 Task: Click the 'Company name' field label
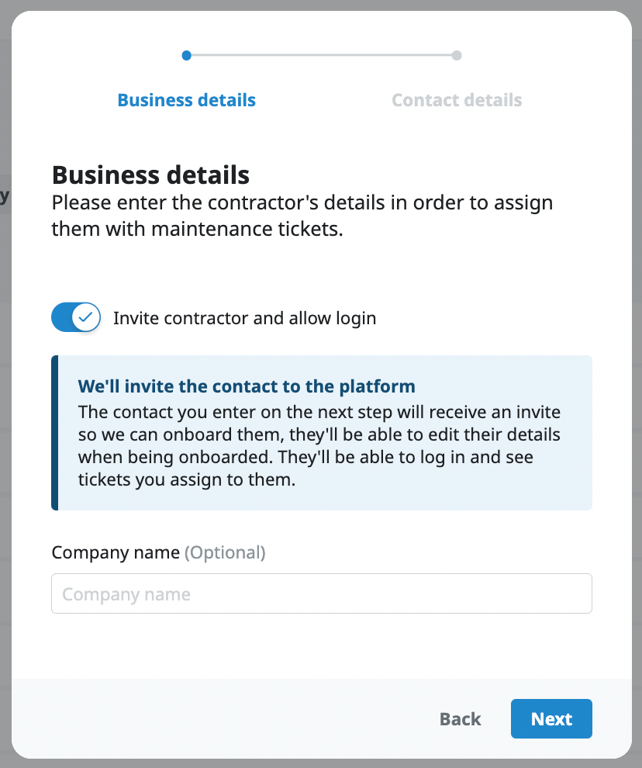tap(116, 552)
